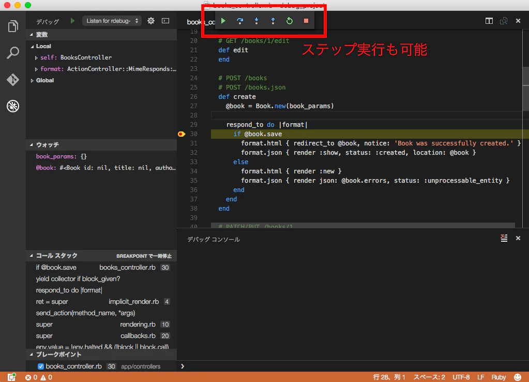Image resolution: width=529 pixels, height=382 pixels.
Task: Clear the debug console output
Action: (x=504, y=238)
